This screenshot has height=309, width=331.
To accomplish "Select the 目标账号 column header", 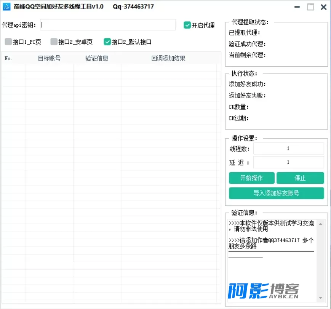I will (x=49, y=58).
